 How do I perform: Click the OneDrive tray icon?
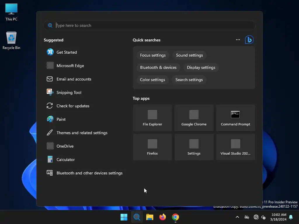[247, 217]
